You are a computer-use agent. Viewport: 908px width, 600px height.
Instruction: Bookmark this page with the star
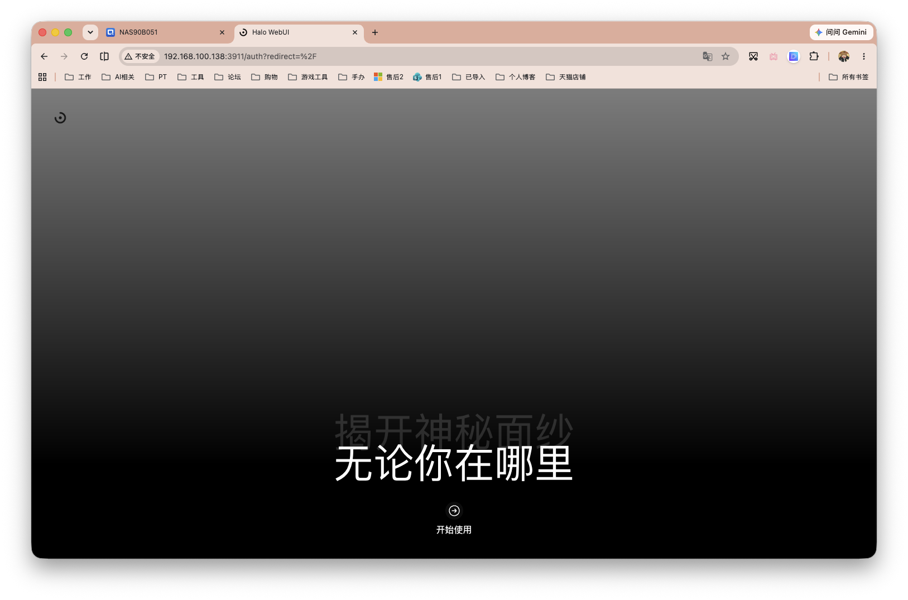[x=726, y=56]
